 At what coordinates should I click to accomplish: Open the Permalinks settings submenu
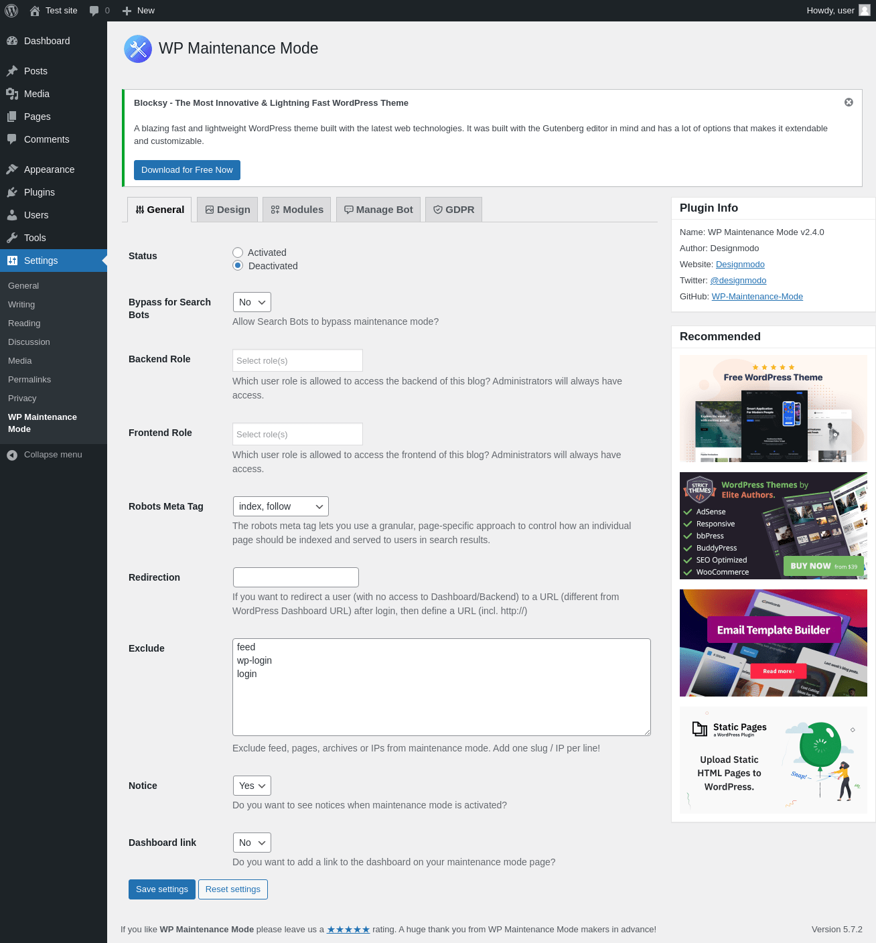tap(29, 380)
